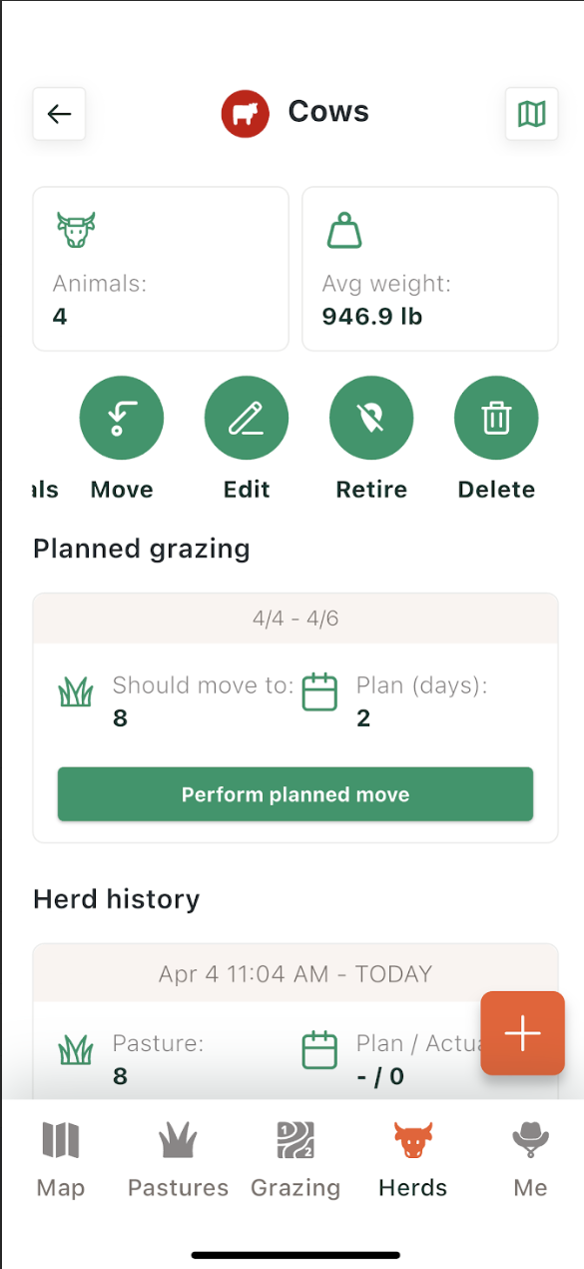Image resolution: width=584 pixels, height=1269 pixels.
Task: Tap the 4/4 - 4/6 planned grazing header
Action: coord(295,619)
